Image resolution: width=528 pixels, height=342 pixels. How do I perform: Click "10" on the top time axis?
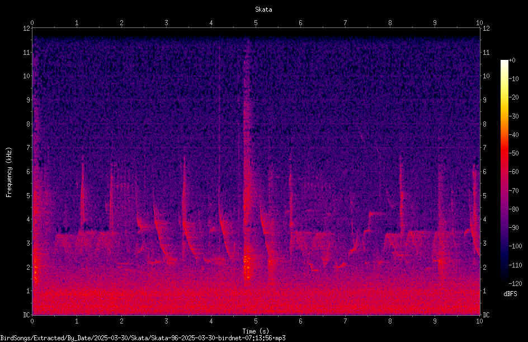point(479,23)
